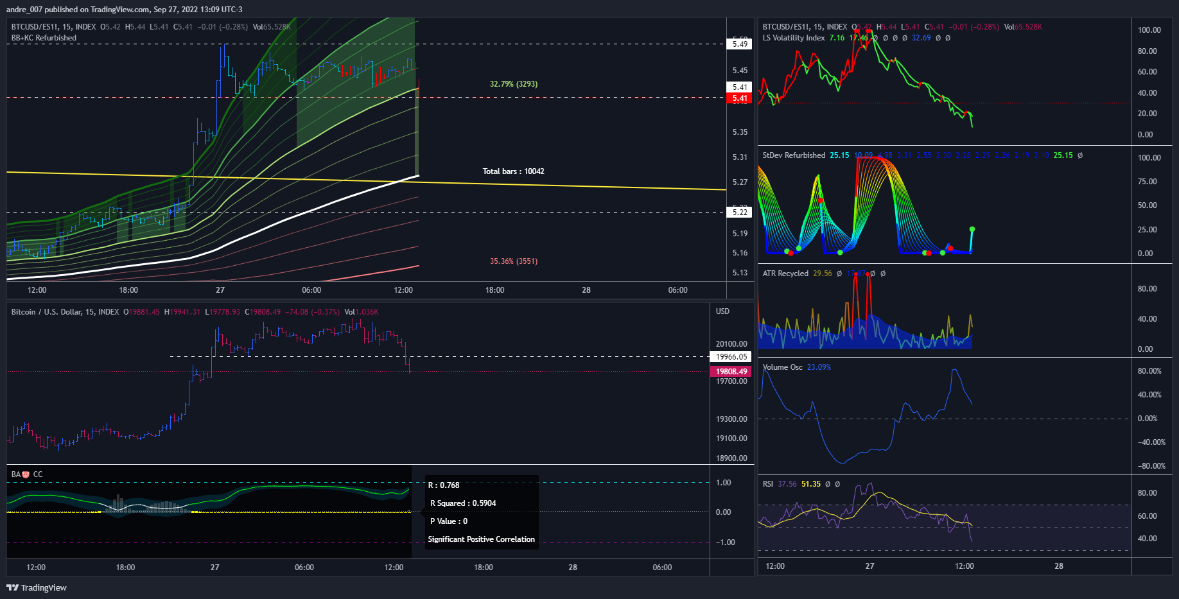Select the 'BB+KC Refurbished' indicator label

44,38
